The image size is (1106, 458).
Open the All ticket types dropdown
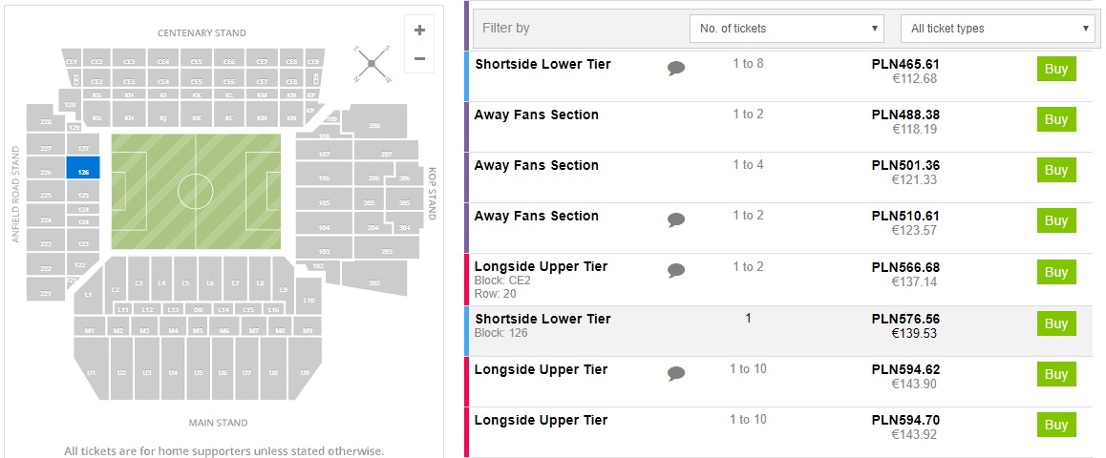click(996, 29)
